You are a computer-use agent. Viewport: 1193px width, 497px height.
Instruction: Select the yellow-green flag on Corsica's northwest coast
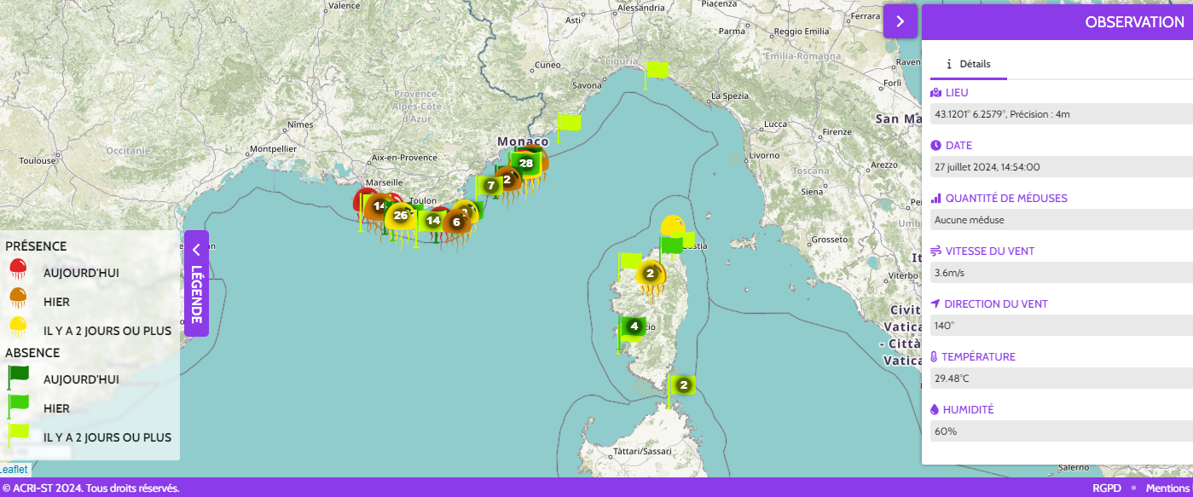click(x=629, y=261)
